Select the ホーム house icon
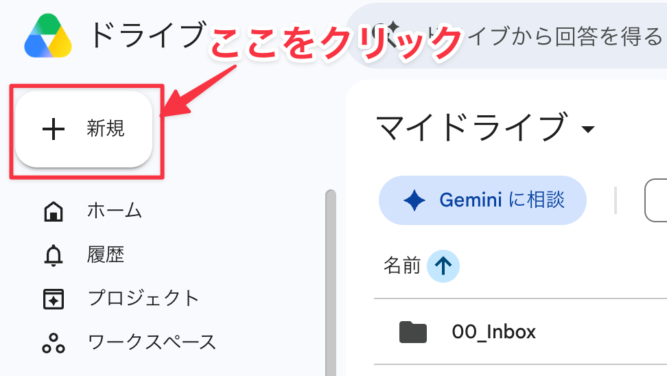The height and width of the screenshot is (376, 667). [x=54, y=211]
